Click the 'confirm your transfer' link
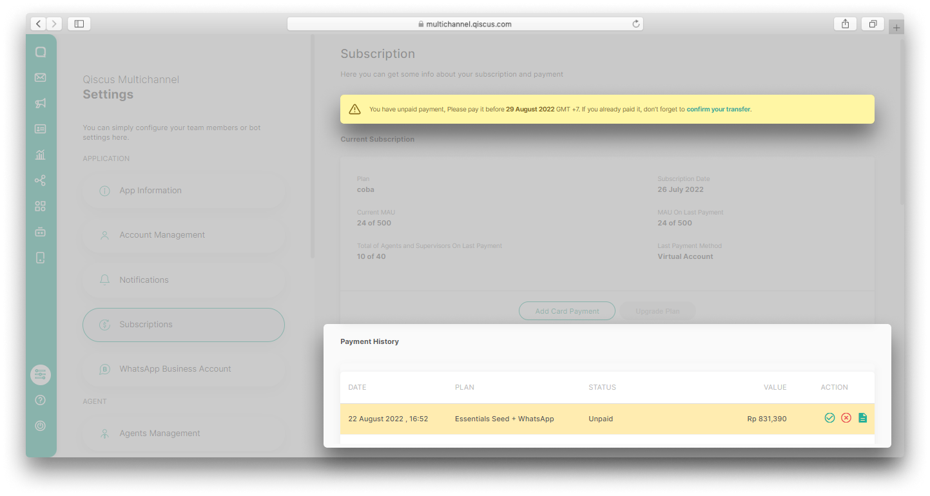This screenshot has width=930, height=496. (718, 110)
